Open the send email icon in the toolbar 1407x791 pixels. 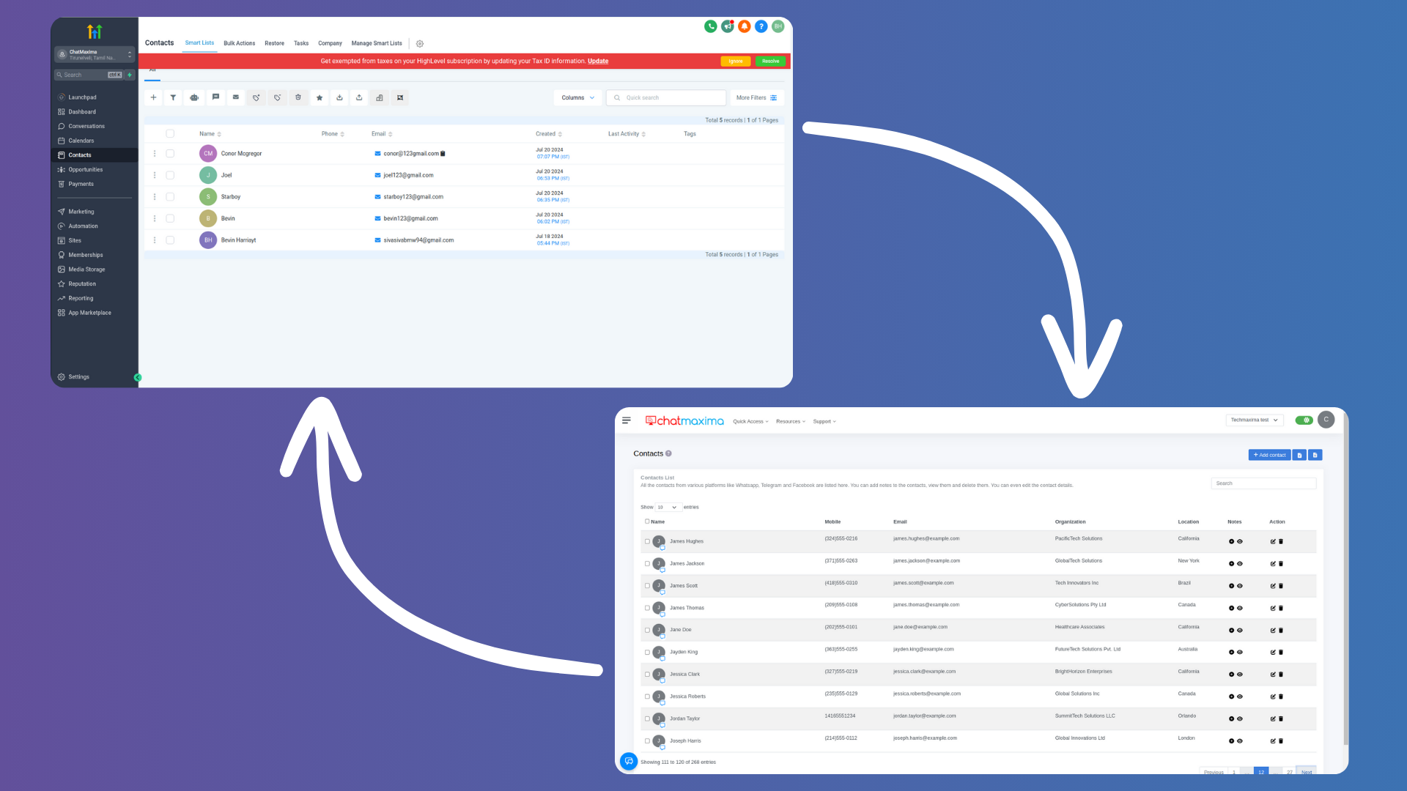[236, 97]
